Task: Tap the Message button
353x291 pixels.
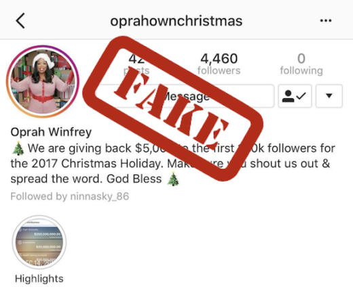Action: pyautogui.click(x=185, y=96)
